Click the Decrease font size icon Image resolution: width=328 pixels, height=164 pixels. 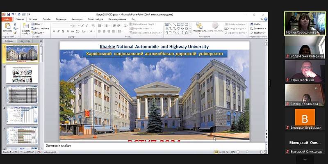pos(87,26)
